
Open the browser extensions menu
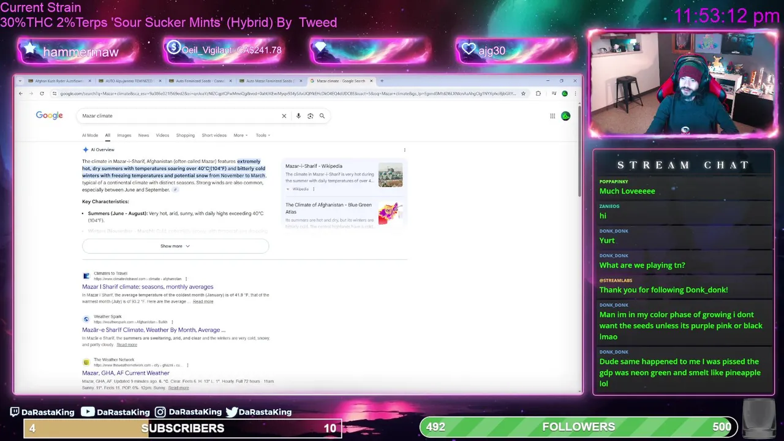click(x=538, y=94)
